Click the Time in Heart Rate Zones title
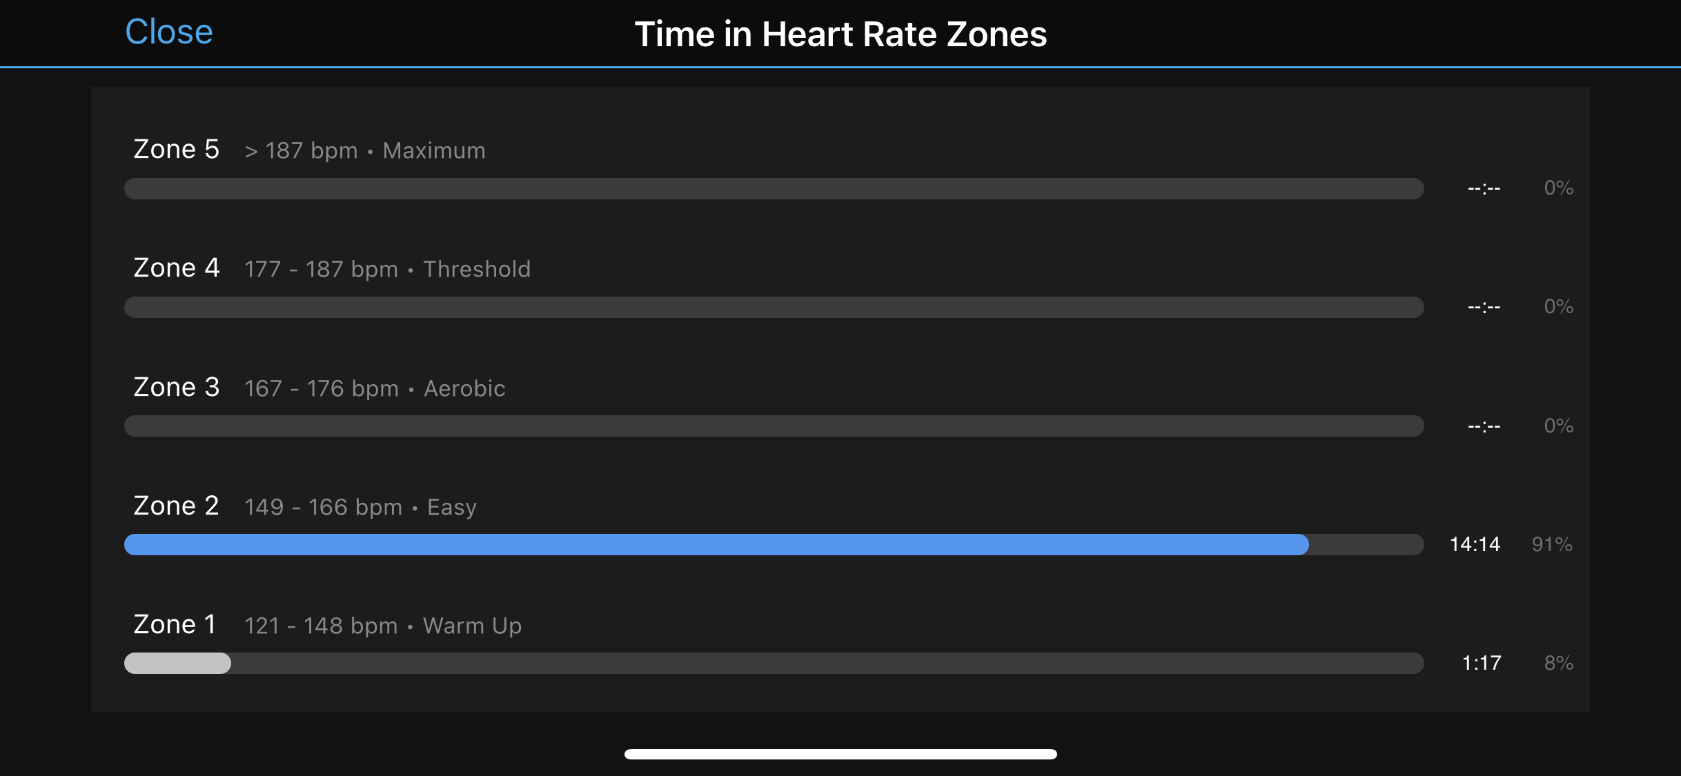The height and width of the screenshot is (776, 1681). coord(840,34)
